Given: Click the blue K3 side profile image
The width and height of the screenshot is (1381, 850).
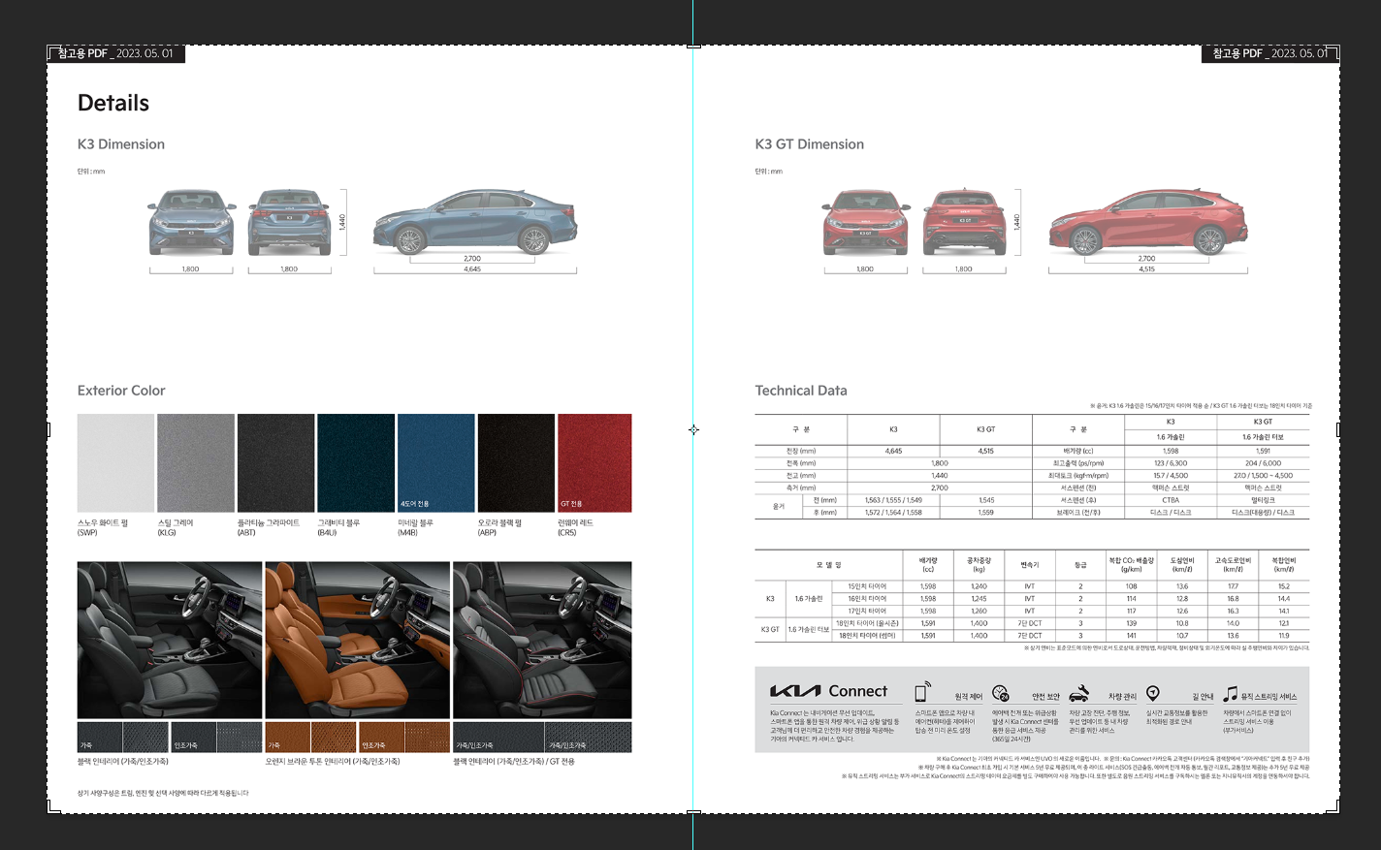Looking at the screenshot, I should pyautogui.click(x=475, y=222).
